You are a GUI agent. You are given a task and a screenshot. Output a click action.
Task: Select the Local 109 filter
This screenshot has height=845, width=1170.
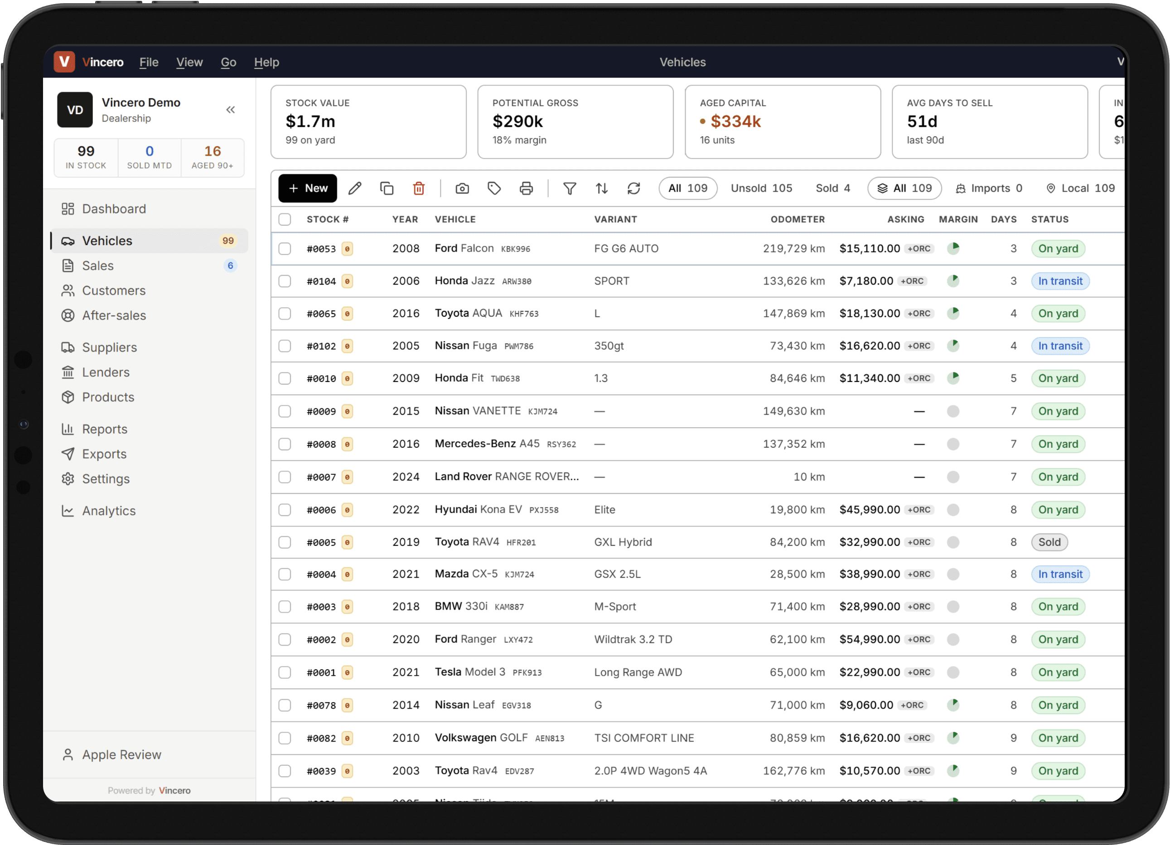[1080, 188]
